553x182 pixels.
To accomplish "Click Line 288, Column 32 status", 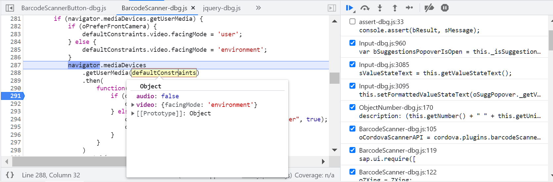I will coord(51,175).
